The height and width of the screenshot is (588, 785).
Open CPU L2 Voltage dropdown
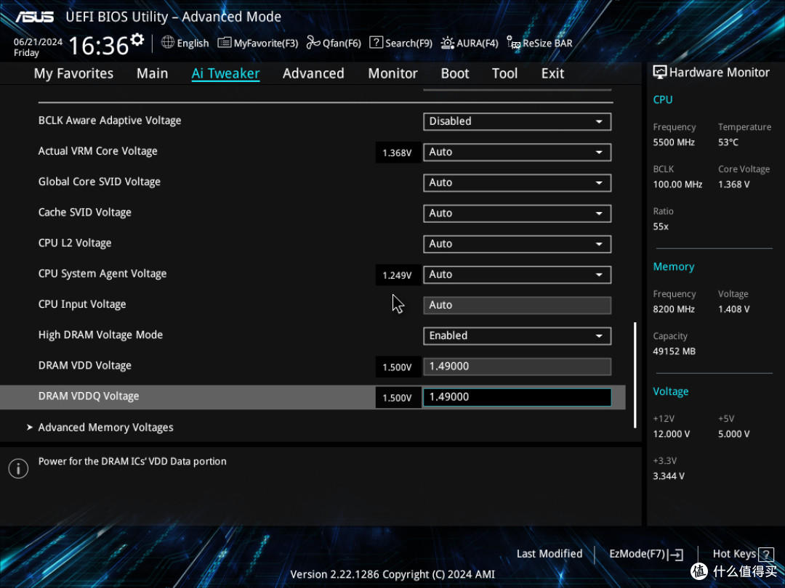pyautogui.click(x=518, y=244)
